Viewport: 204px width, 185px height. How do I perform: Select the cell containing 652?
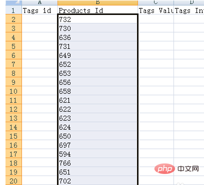point(98,64)
